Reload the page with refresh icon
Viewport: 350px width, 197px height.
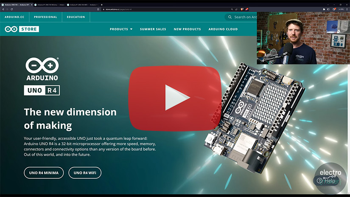(x=11, y=9)
